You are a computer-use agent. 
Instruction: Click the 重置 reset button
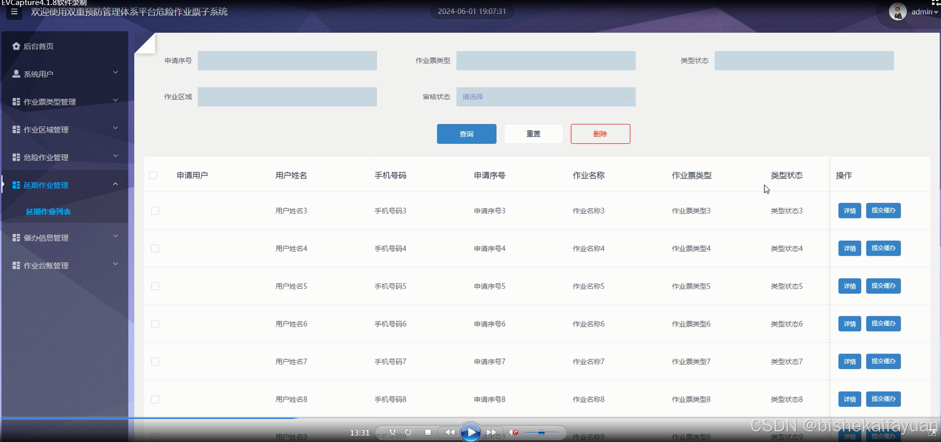coord(534,134)
